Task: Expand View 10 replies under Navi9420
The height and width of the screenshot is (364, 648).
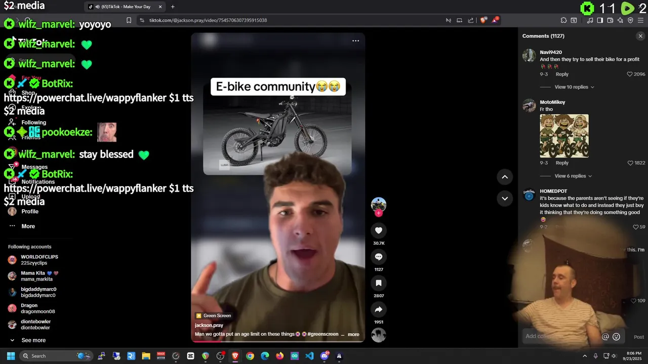Action: [574, 87]
